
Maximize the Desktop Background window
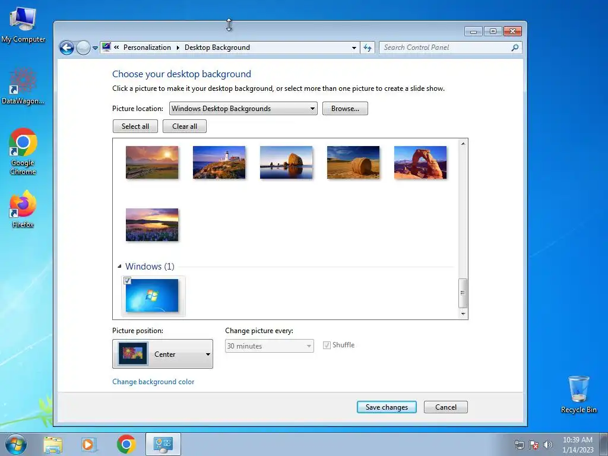tap(493, 31)
